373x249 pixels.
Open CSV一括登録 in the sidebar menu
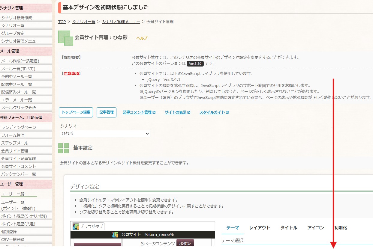13,239
